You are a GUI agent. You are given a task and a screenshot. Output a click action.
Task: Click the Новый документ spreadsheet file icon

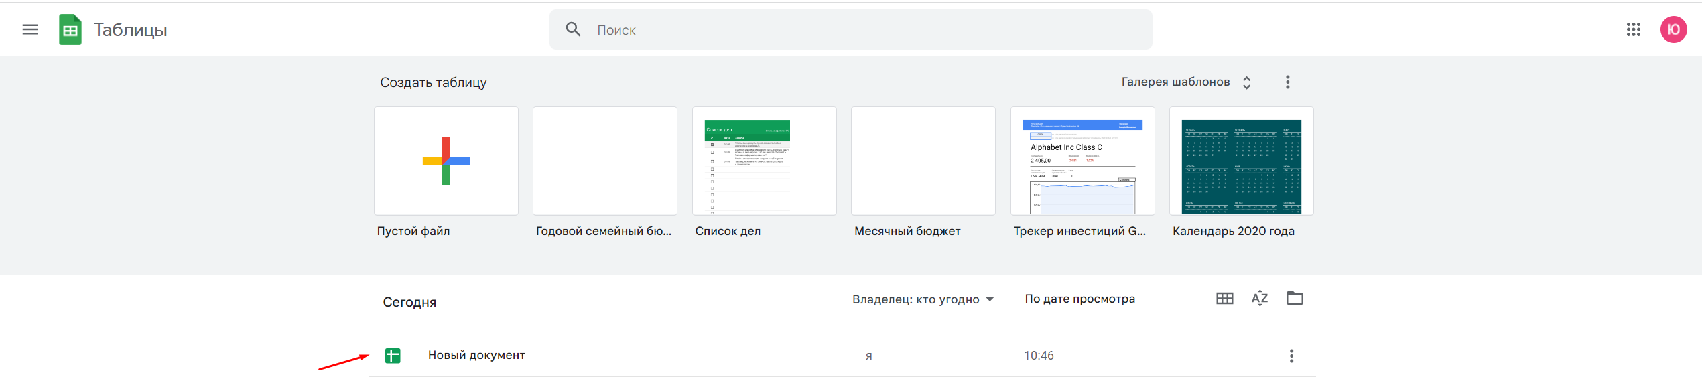393,356
